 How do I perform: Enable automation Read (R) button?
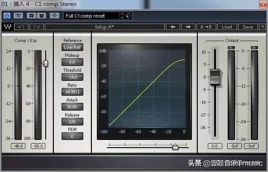click(31, 16)
